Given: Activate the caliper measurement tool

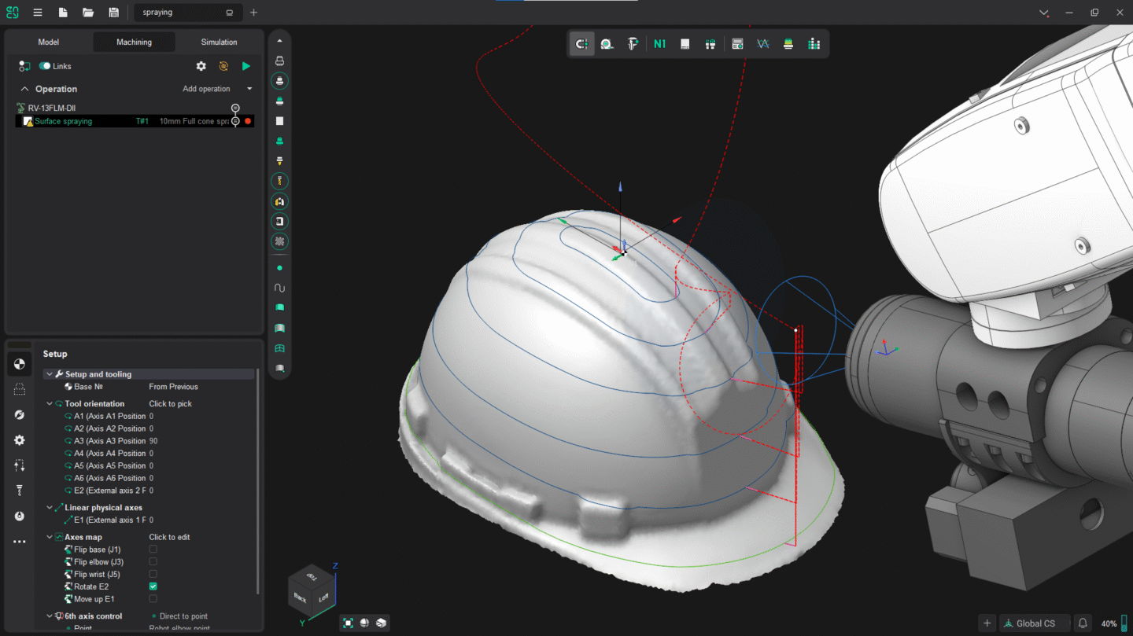Looking at the screenshot, I should [632, 43].
